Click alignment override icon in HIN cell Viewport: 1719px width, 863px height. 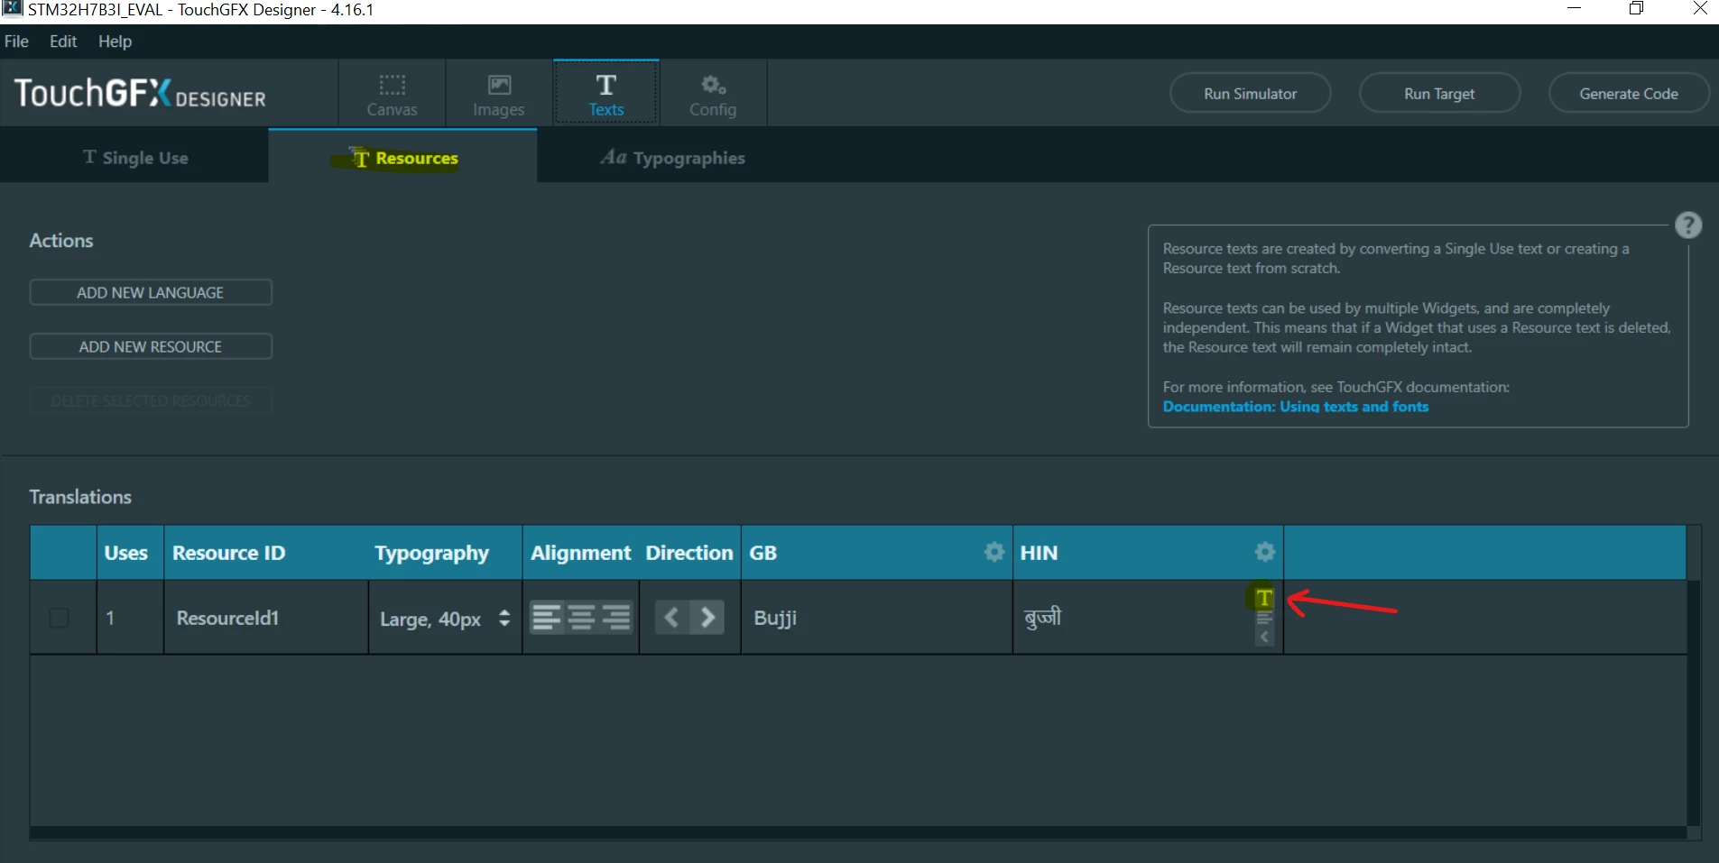pyautogui.click(x=1264, y=620)
